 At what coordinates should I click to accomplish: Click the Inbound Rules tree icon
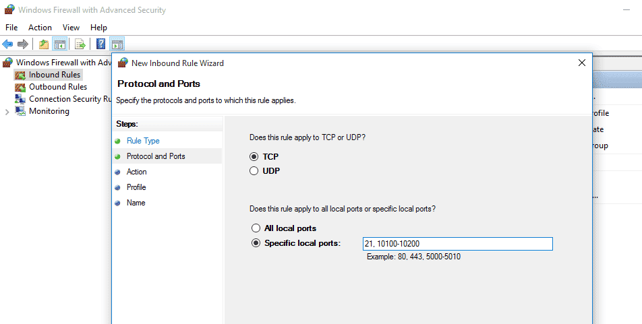(x=20, y=75)
